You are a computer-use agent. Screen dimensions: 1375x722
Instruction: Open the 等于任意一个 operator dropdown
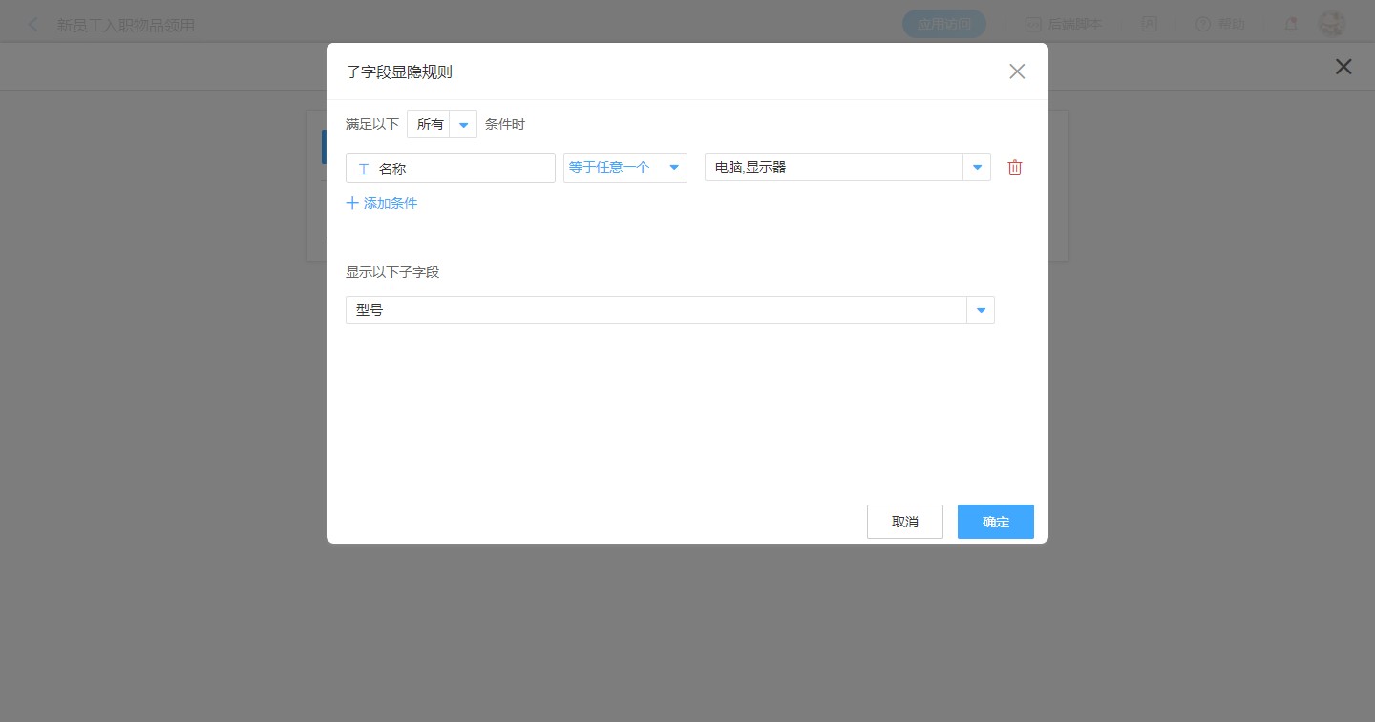pyautogui.click(x=624, y=168)
